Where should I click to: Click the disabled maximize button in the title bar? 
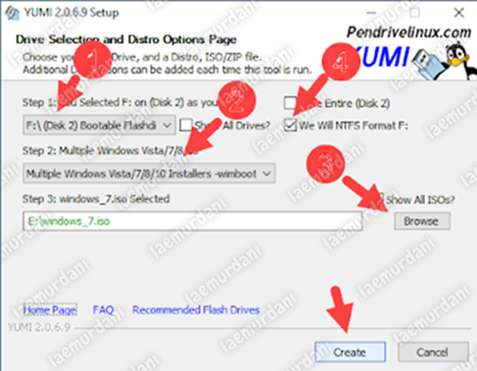(x=415, y=13)
